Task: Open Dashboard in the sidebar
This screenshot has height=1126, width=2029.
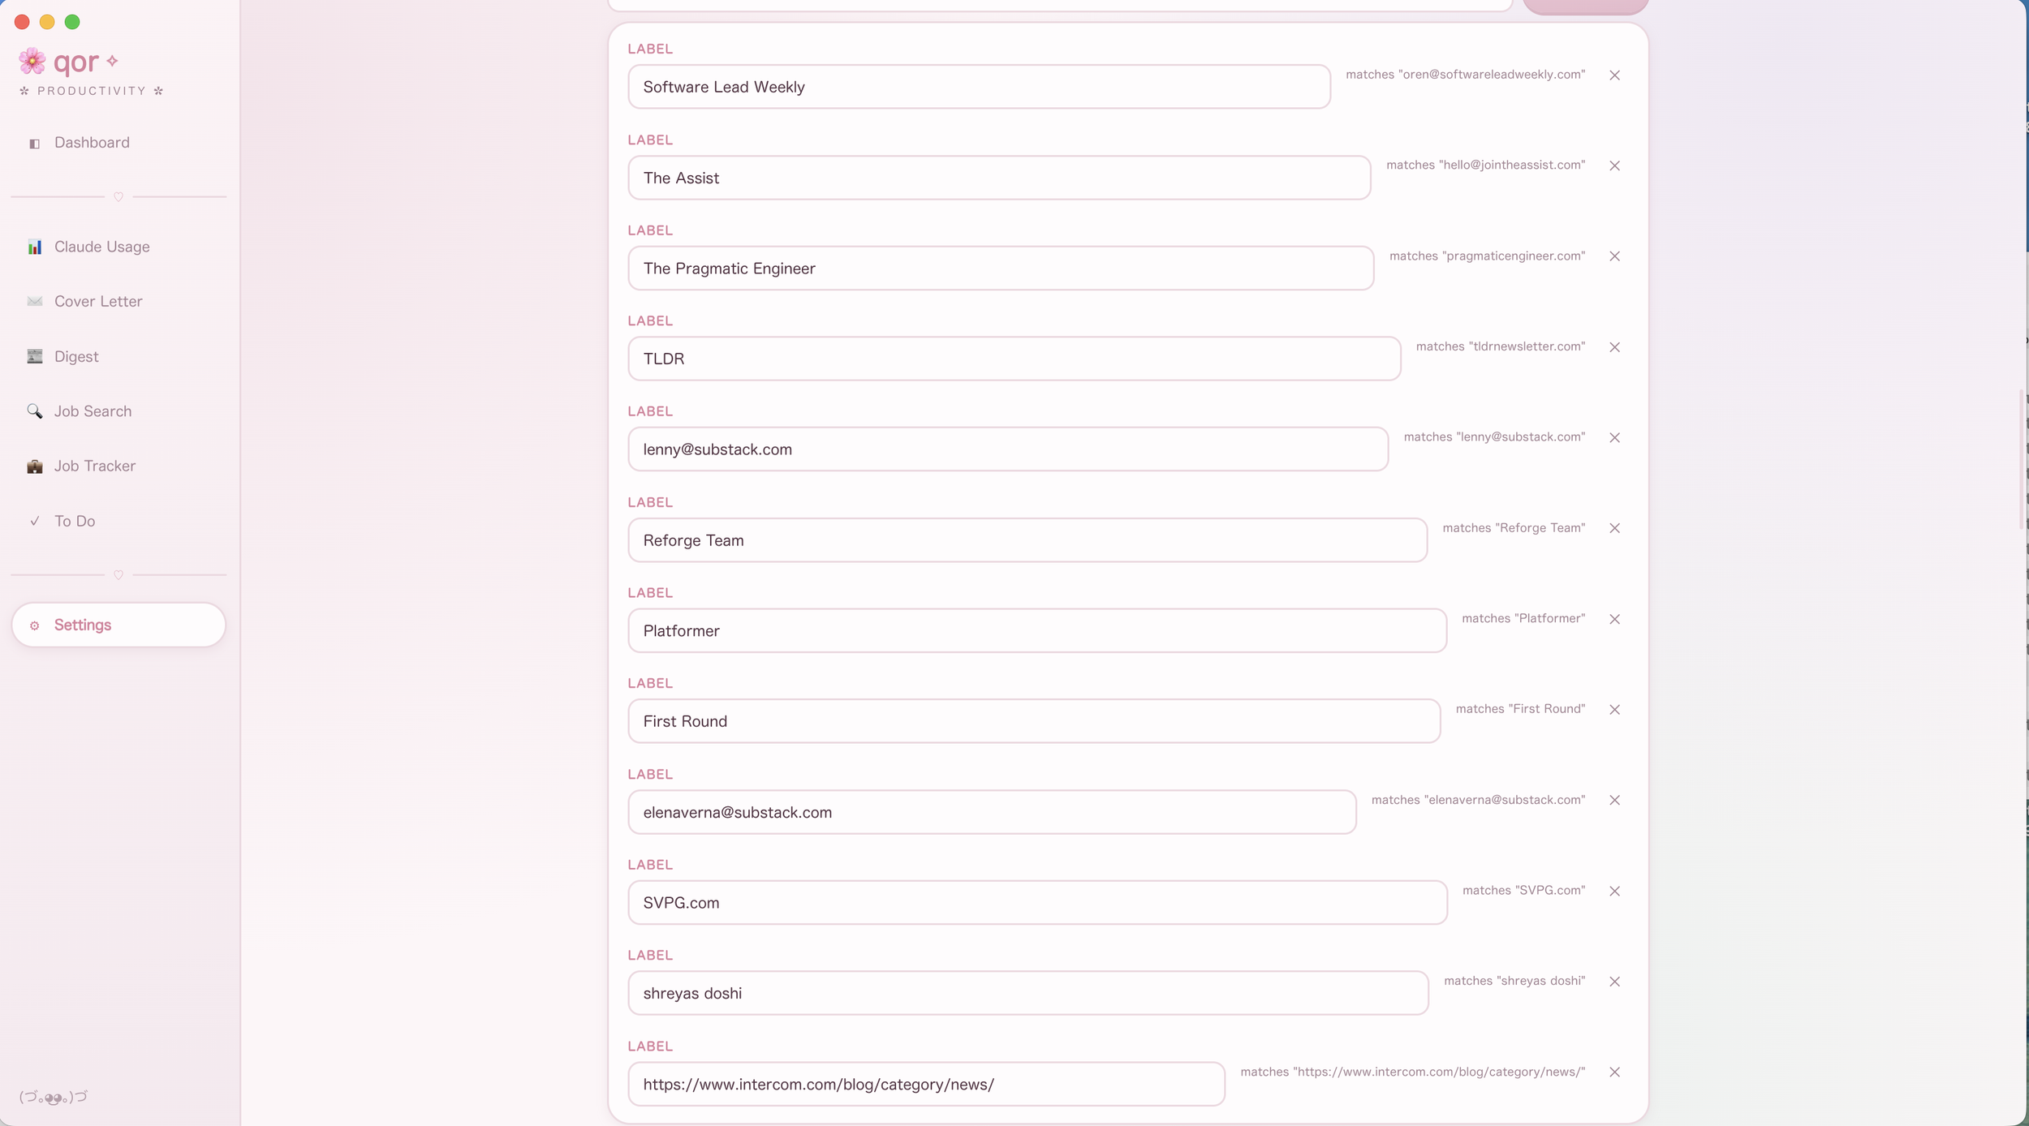Action: tap(118, 143)
